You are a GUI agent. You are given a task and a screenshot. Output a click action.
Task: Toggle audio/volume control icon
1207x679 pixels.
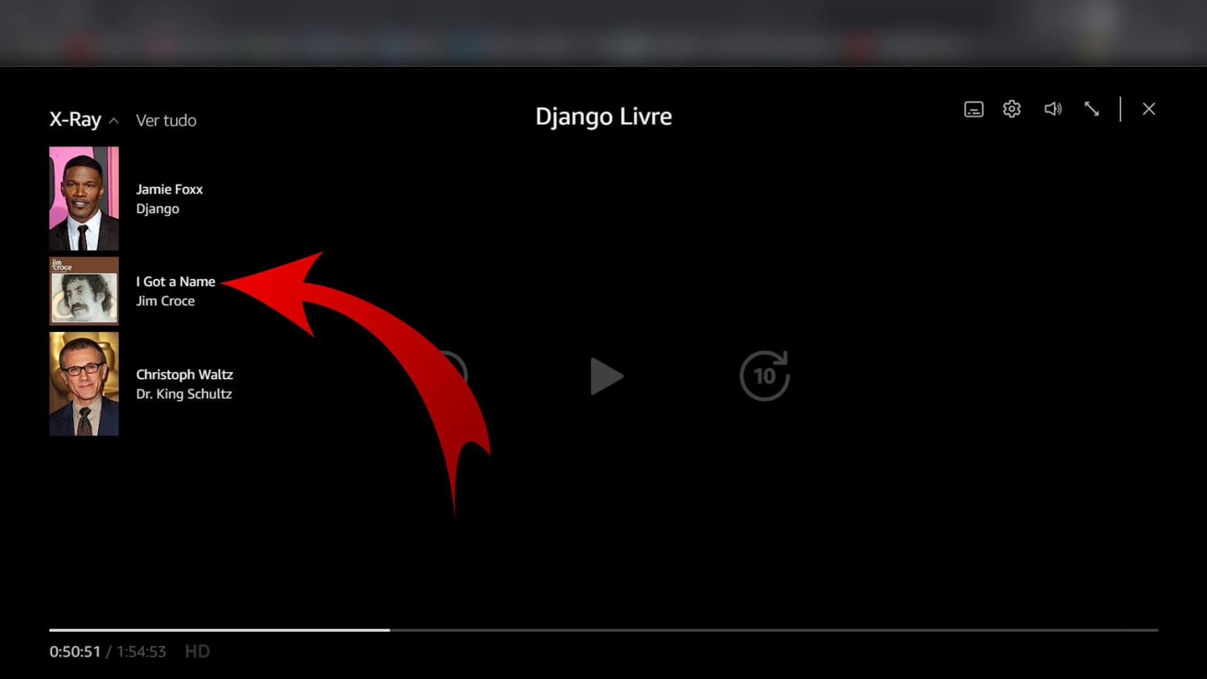(1053, 109)
